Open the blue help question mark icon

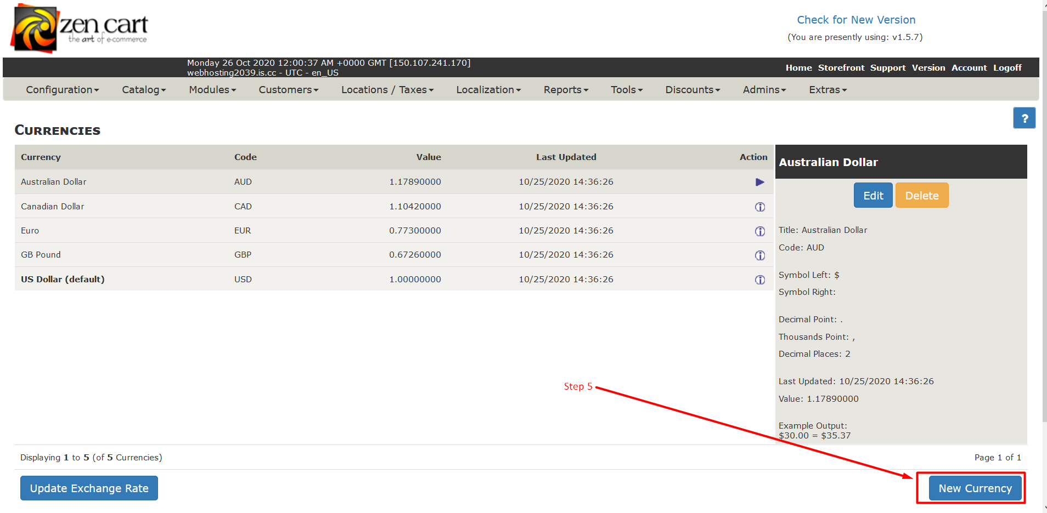pos(1024,118)
